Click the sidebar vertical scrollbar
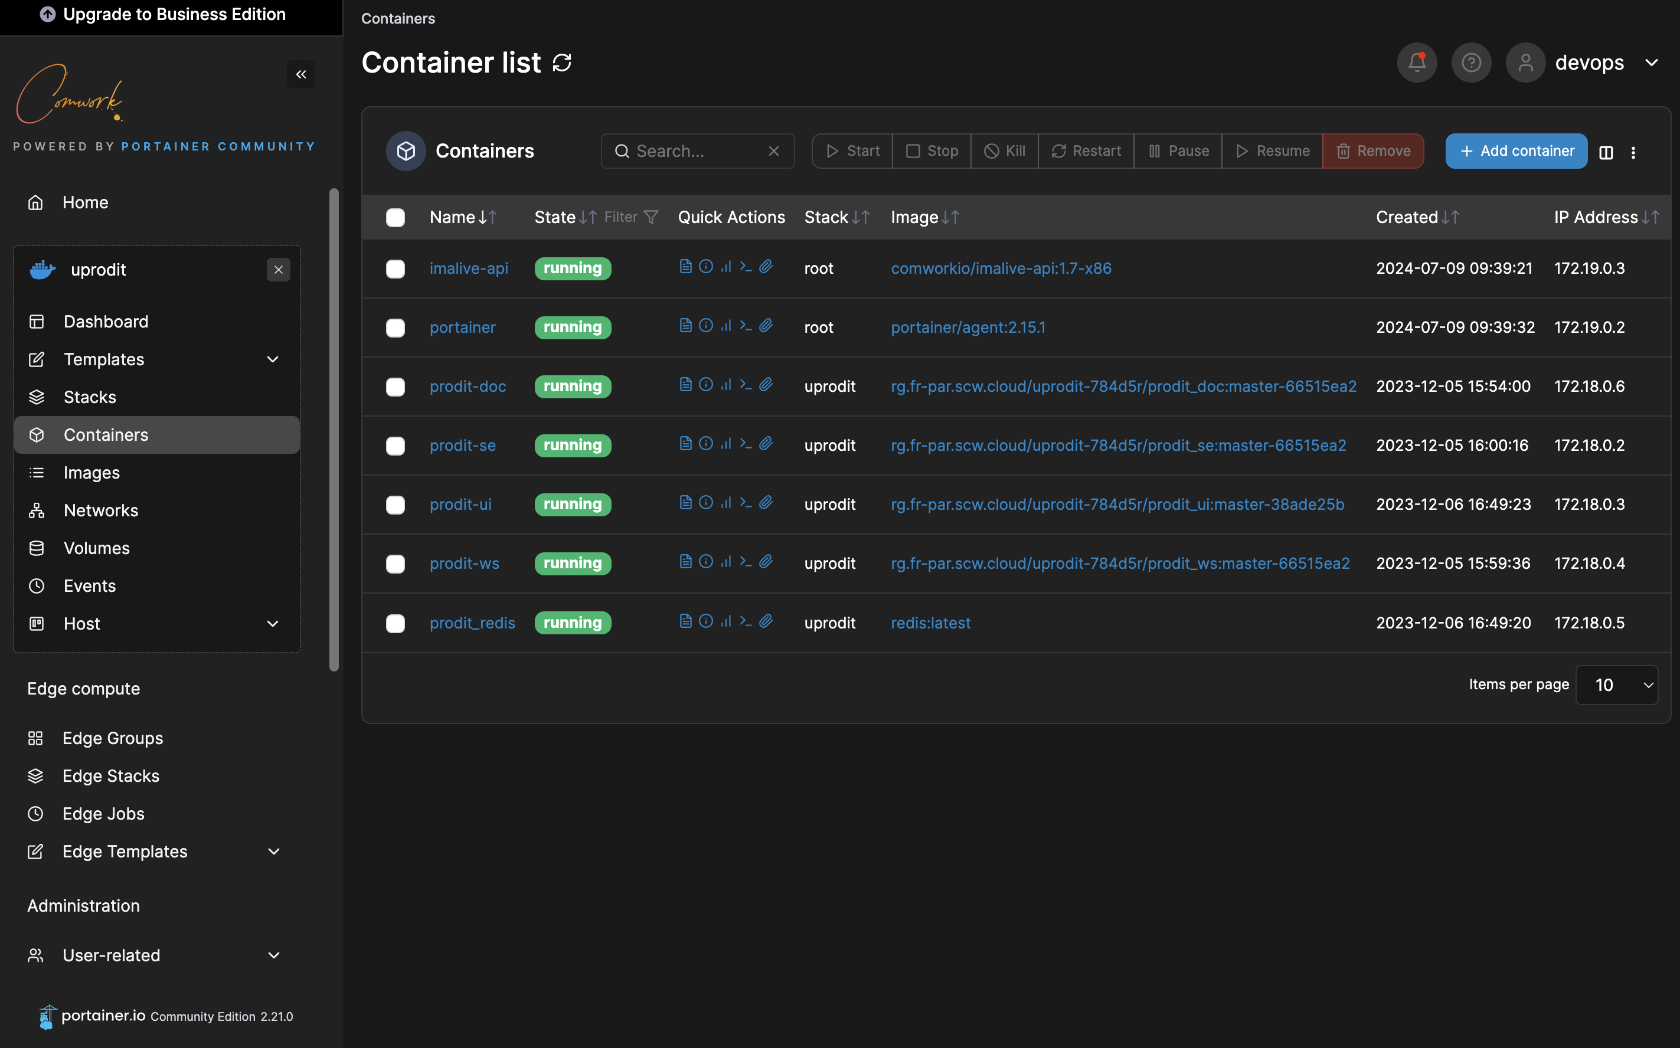 tap(334, 430)
